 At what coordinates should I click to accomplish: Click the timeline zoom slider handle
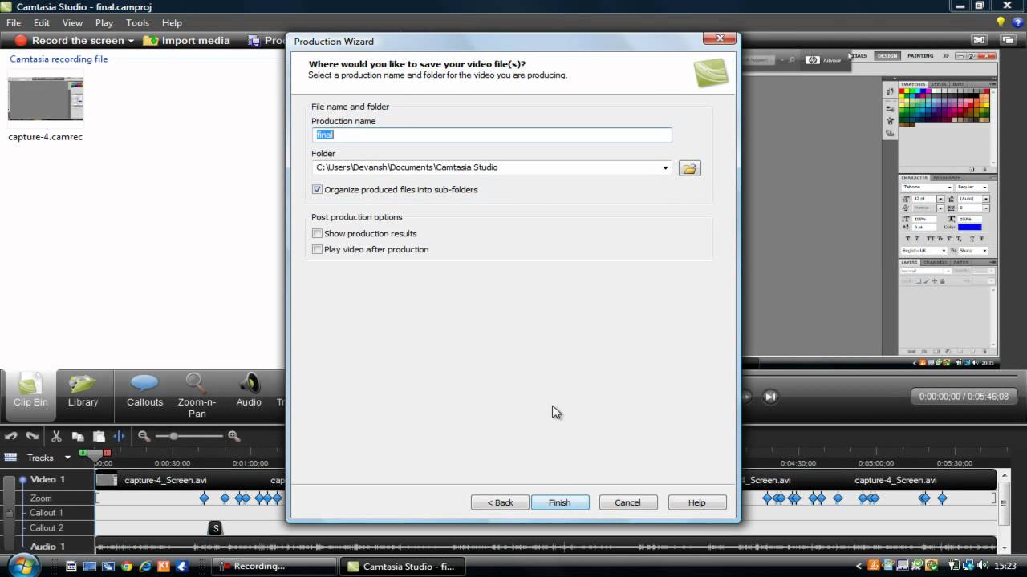click(x=173, y=436)
